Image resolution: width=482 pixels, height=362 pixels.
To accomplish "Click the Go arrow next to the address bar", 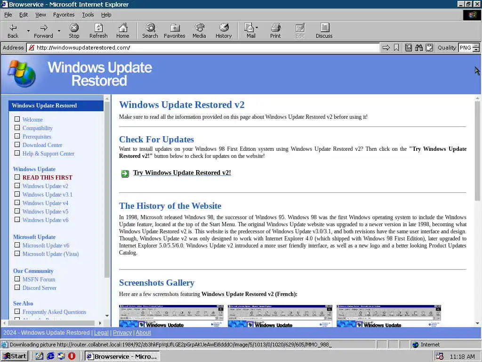I will point(386,48).
